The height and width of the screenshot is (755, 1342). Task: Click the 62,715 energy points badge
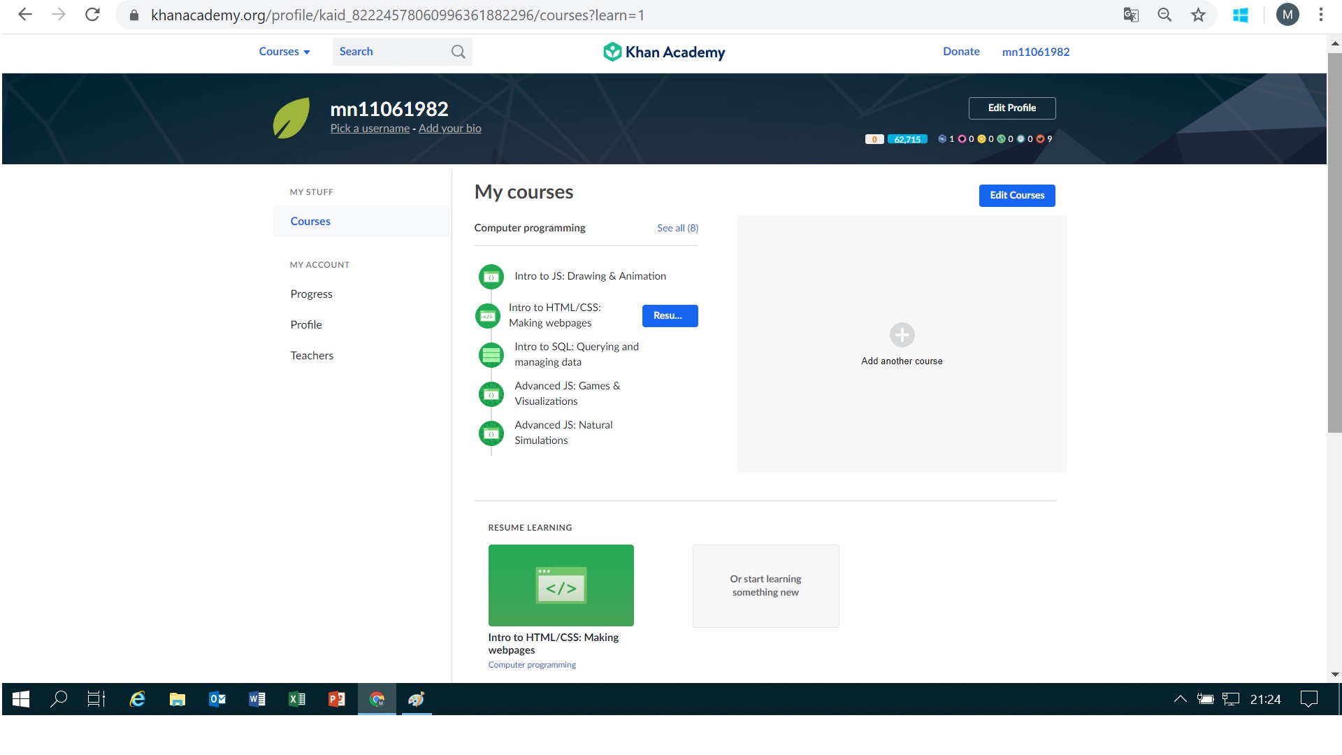907,139
